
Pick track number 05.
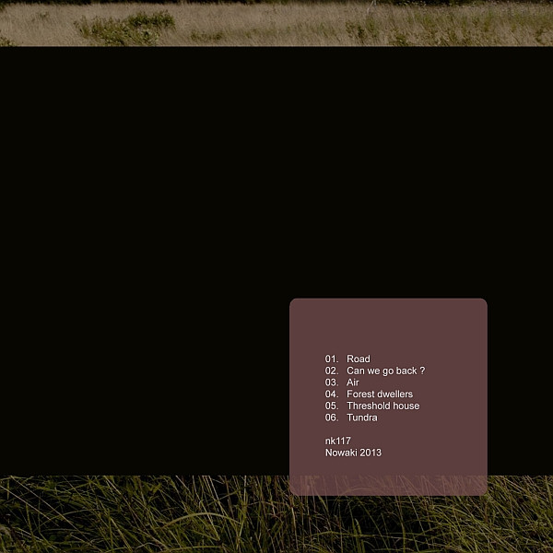332,406
